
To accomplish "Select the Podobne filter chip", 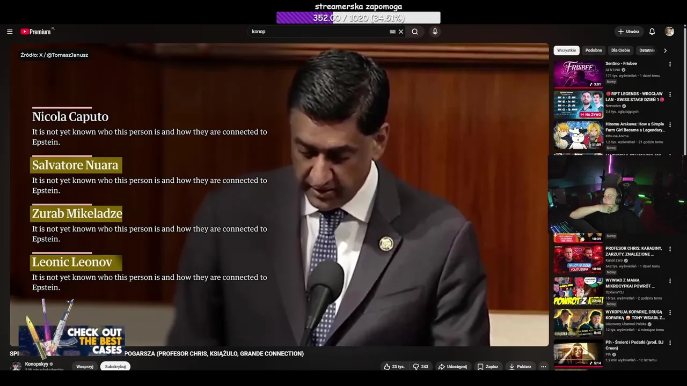I will point(594,50).
